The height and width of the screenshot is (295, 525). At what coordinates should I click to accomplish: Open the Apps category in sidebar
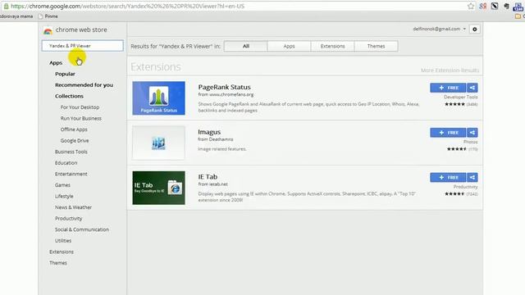[56, 62]
